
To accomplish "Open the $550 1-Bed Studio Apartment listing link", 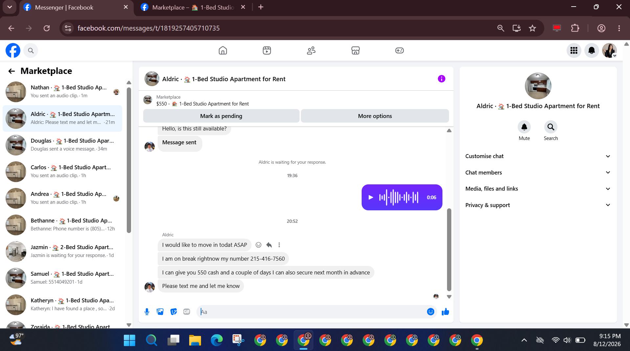I will pos(202,104).
